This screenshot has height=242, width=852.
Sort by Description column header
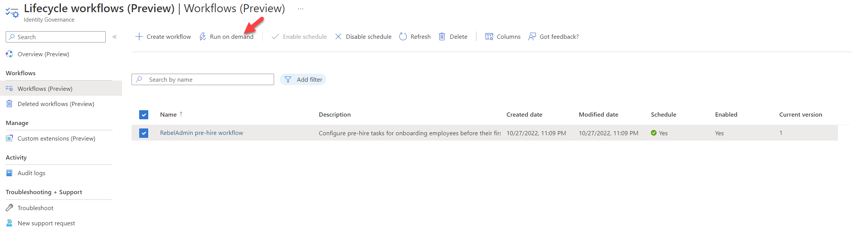[x=335, y=114]
